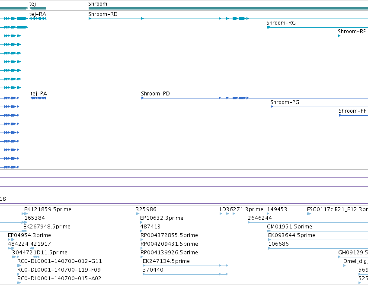
Task: Select the Shroom gene span bar
Action: coord(228,8)
